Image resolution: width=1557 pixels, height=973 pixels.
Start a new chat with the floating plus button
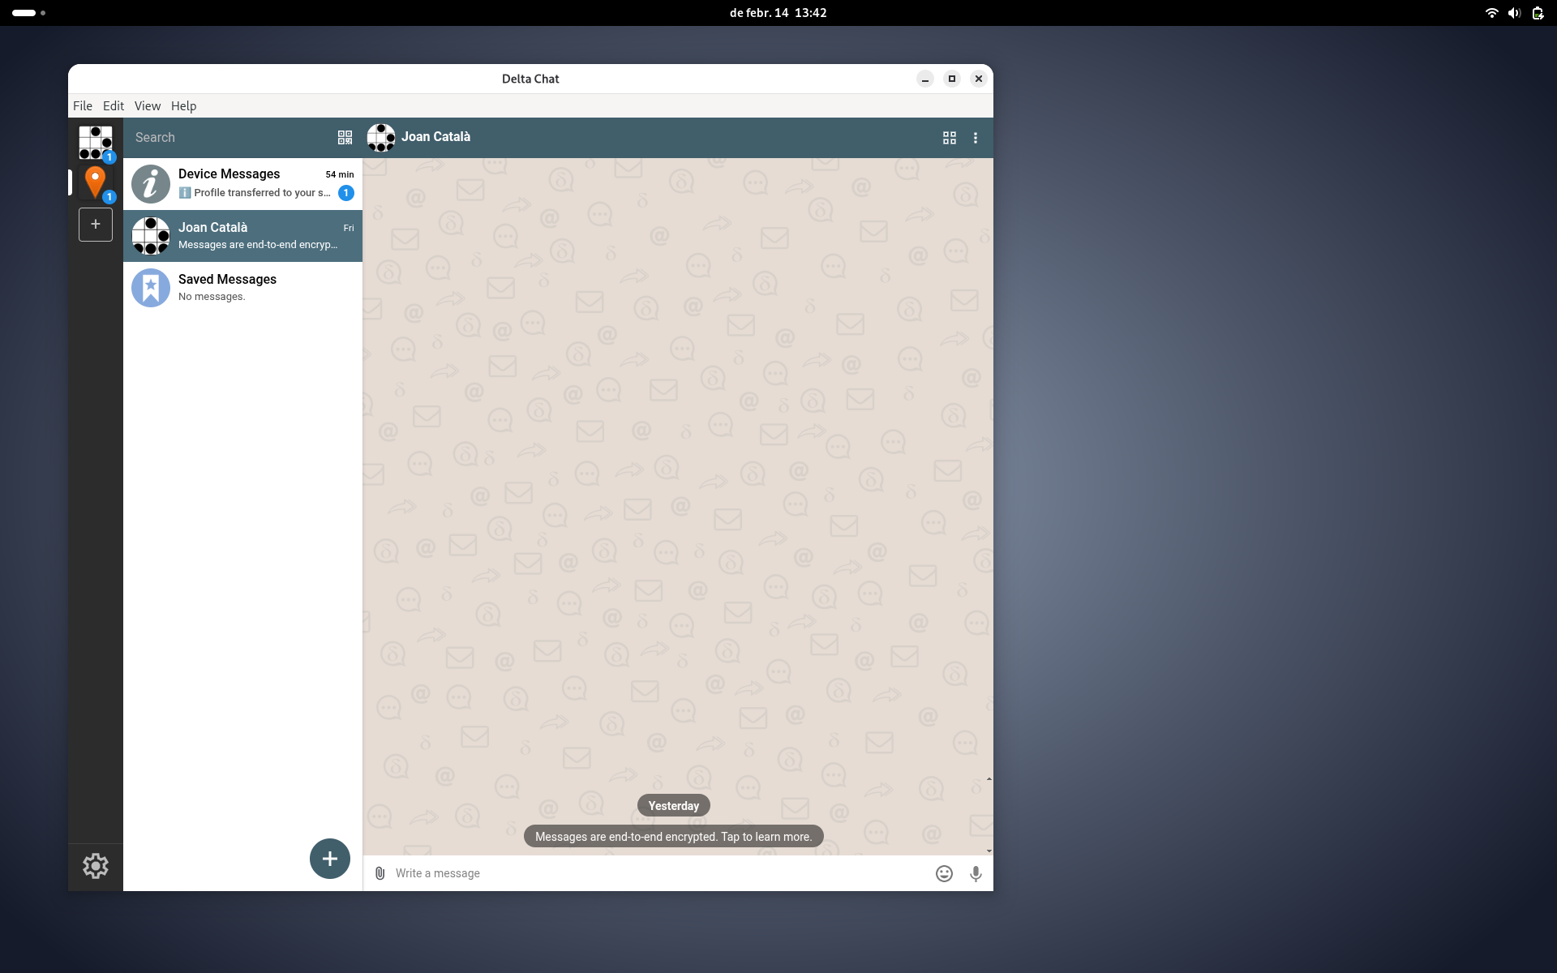click(x=329, y=858)
